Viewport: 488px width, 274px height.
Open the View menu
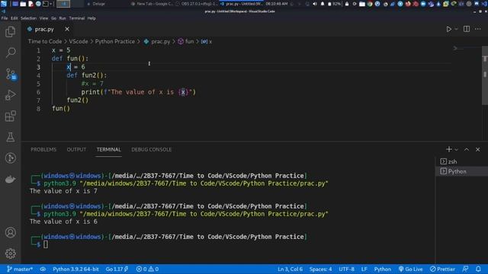pos(43,18)
